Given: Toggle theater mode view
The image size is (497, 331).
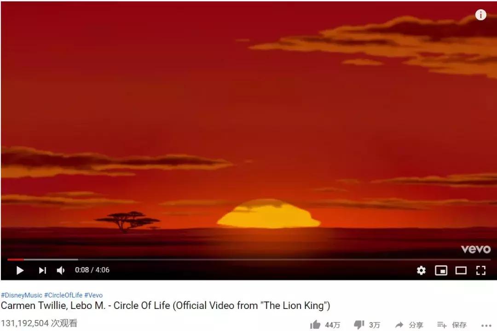Looking at the screenshot, I should (x=461, y=270).
